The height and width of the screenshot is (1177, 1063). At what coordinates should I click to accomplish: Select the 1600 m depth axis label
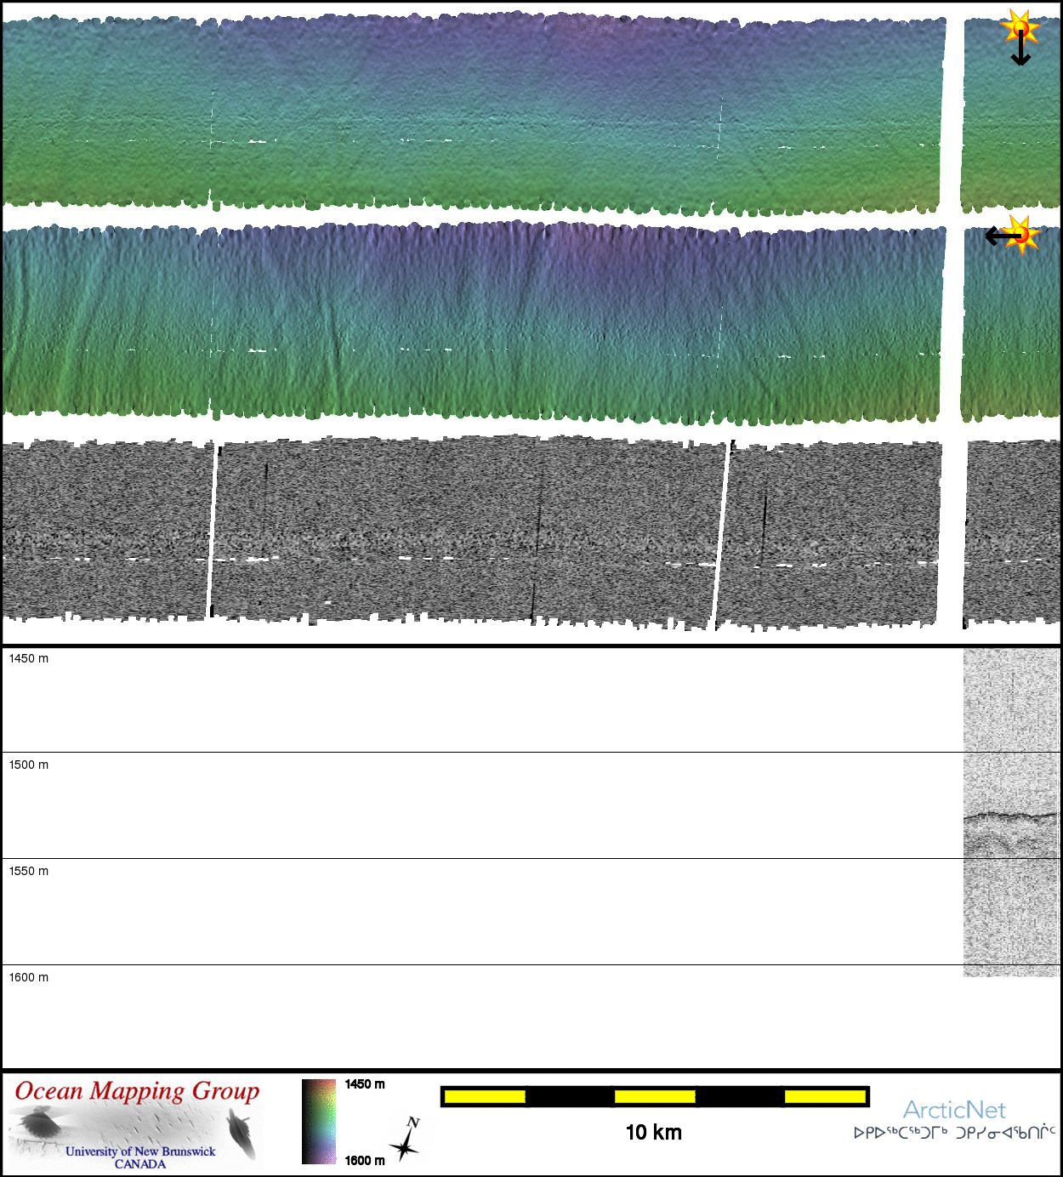[29, 977]
